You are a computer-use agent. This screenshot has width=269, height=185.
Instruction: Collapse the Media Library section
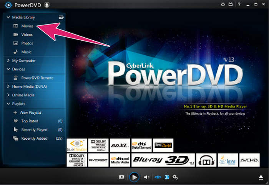tap(8, 17)
